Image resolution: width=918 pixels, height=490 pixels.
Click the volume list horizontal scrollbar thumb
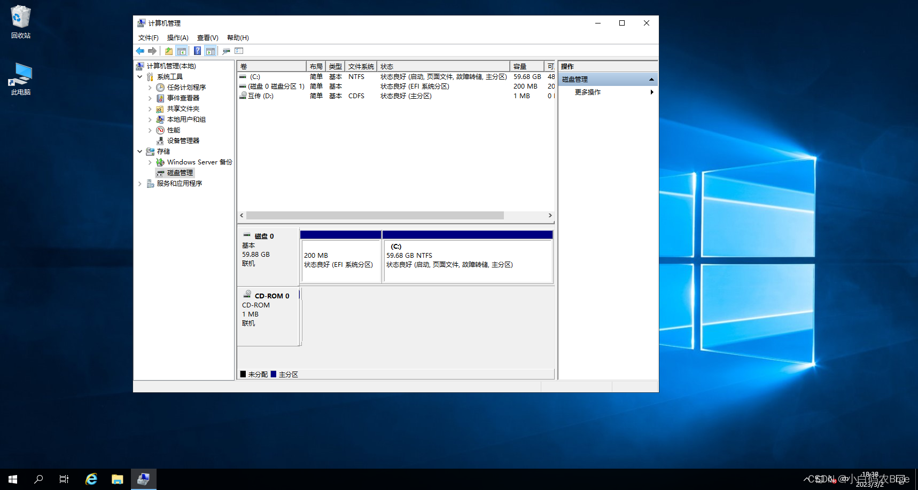point(375,216)
